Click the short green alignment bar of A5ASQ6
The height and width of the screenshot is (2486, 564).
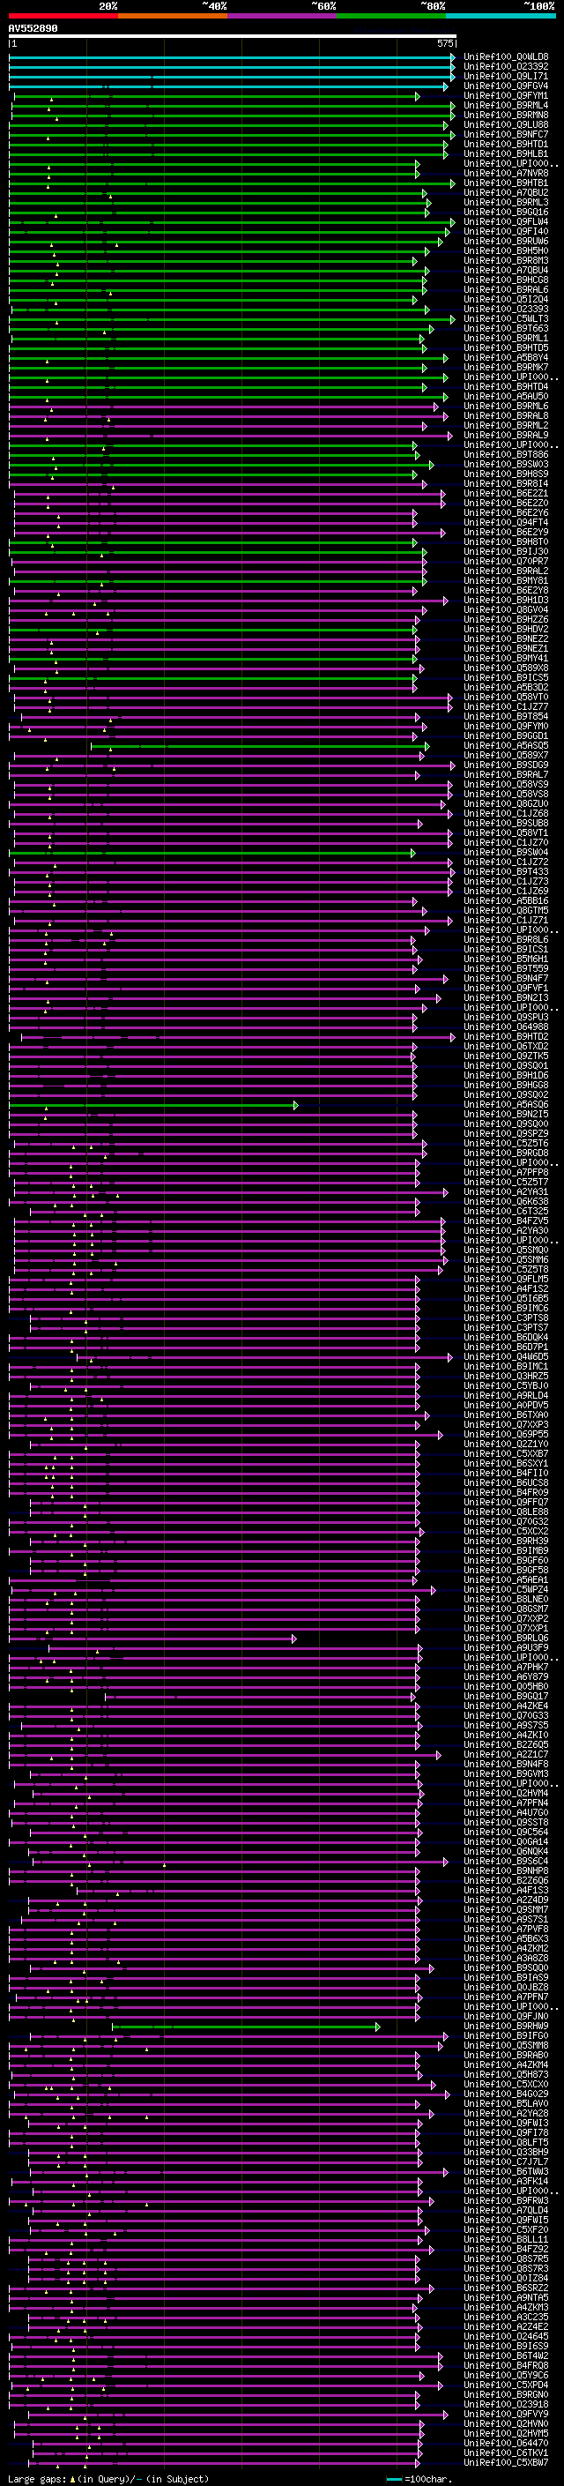[154, 1105]
